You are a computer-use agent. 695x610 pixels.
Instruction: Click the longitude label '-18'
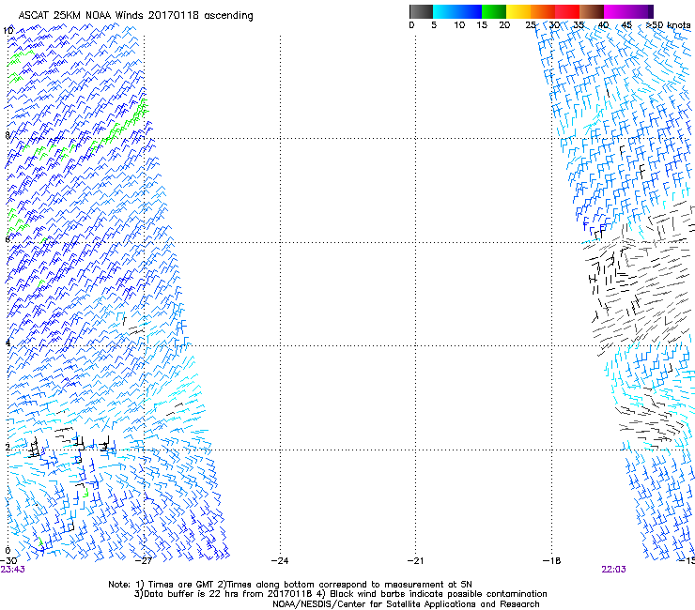coord(552,561)
